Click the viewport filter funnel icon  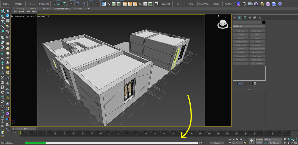[x=49, y=16]
